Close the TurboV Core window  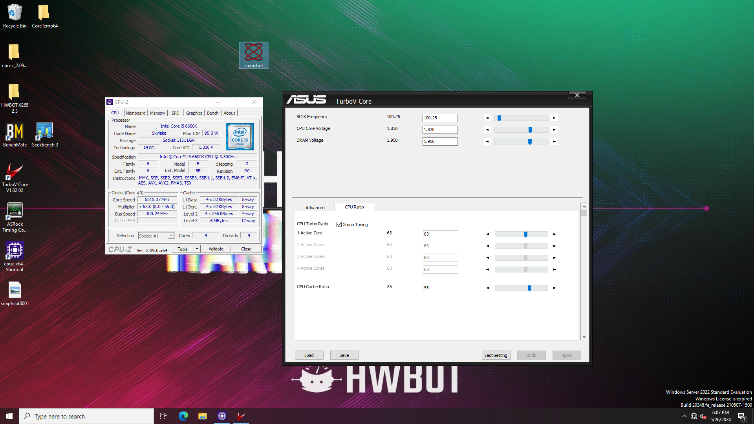(x=577, y=95)
